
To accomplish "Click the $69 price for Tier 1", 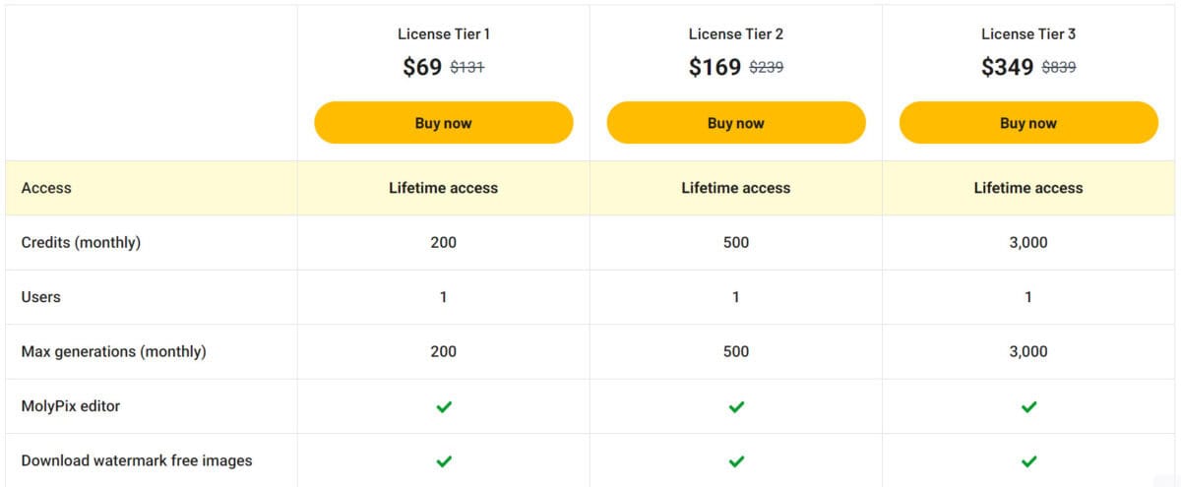I will (422, 67).
